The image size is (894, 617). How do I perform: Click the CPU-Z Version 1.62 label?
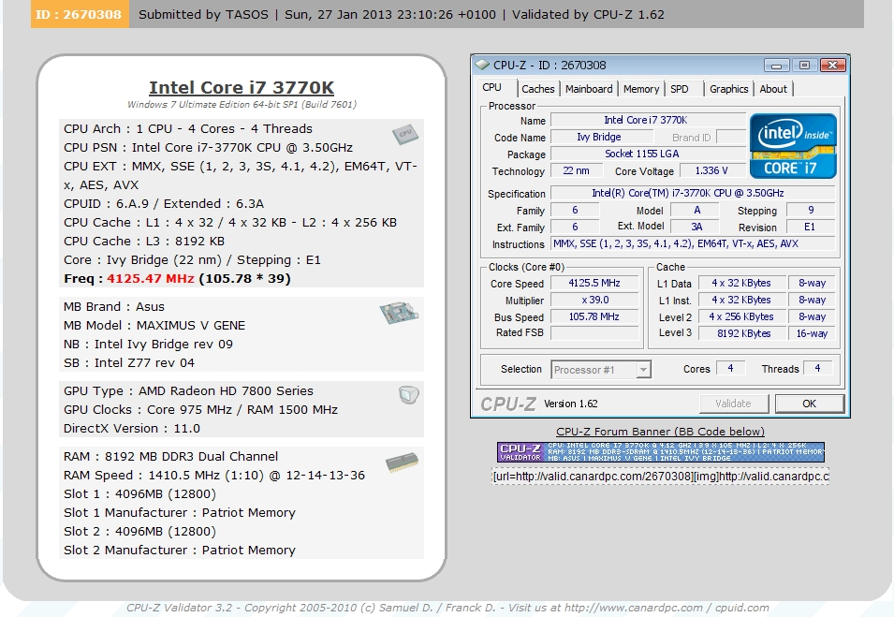(571, 404)
